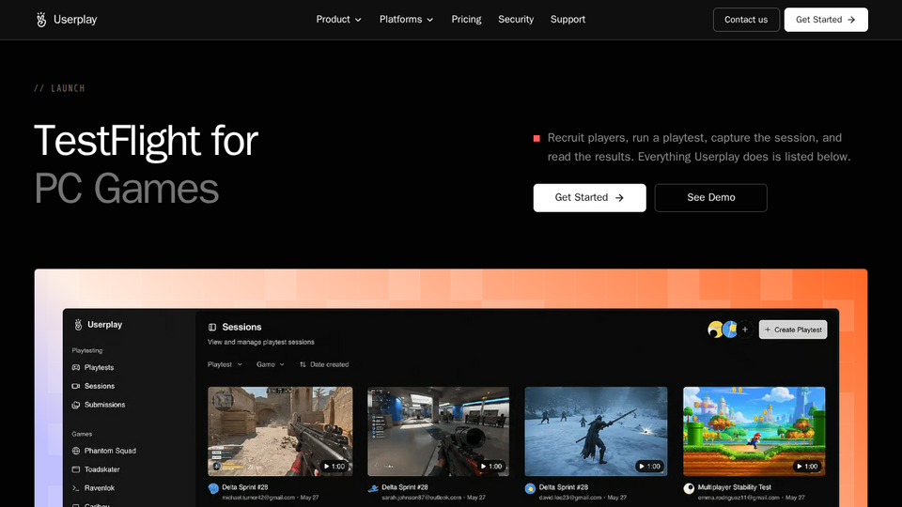Sort sessions by Date created

[324, 364]
